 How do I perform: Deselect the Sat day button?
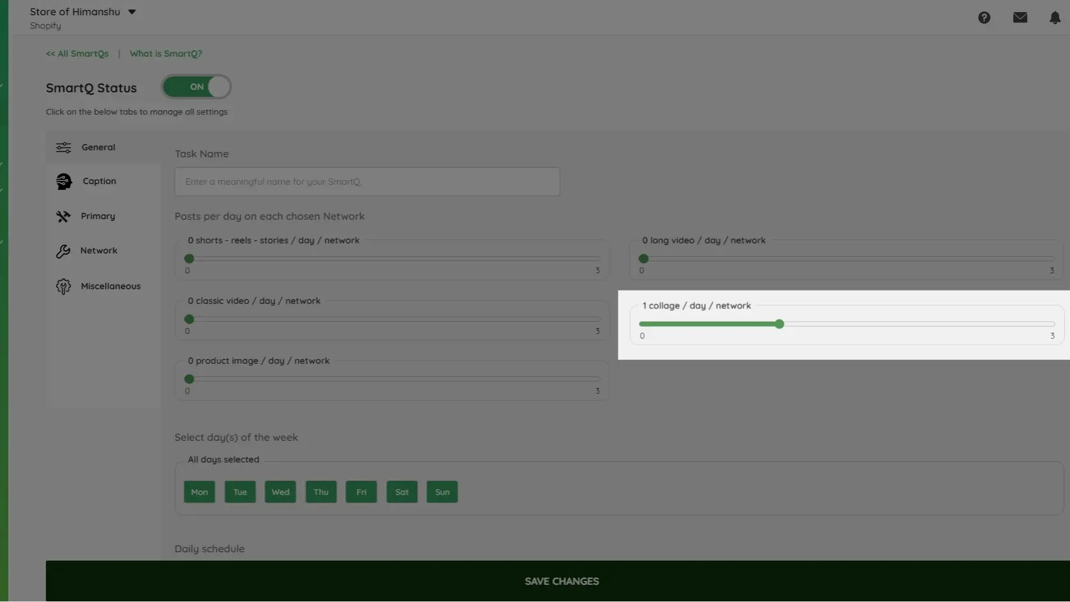(402, 492)
